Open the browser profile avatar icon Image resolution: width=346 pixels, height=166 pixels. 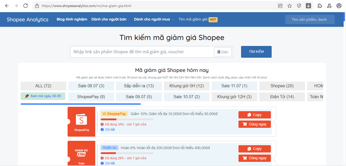pos(339,6)
